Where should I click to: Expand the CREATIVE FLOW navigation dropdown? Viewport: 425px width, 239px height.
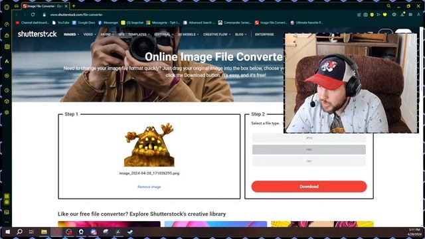pos(217,35)
